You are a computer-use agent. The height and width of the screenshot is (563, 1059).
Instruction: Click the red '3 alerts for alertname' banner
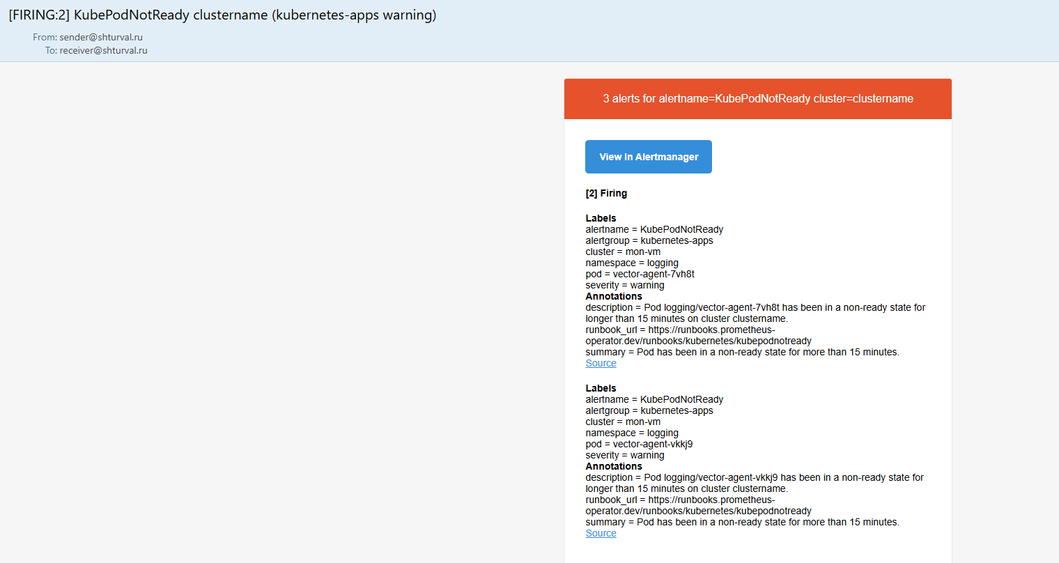(x=757, y=99)
